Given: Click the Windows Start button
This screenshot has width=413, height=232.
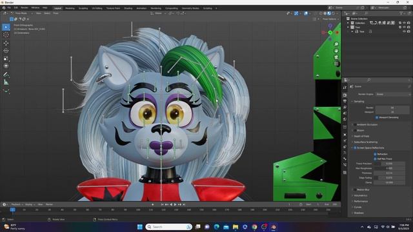Looking at the screenshot, I should (x=140, y=227).
